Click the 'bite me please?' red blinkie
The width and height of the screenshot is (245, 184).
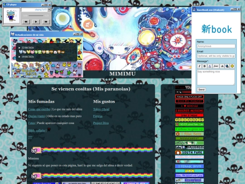189,101
